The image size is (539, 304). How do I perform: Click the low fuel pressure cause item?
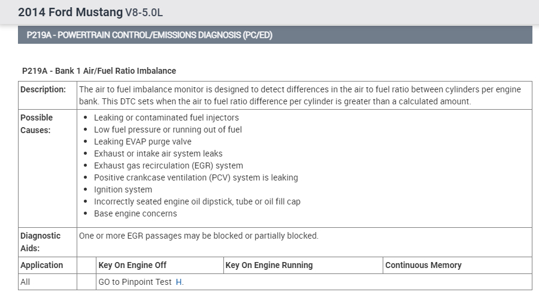(168, 130)
